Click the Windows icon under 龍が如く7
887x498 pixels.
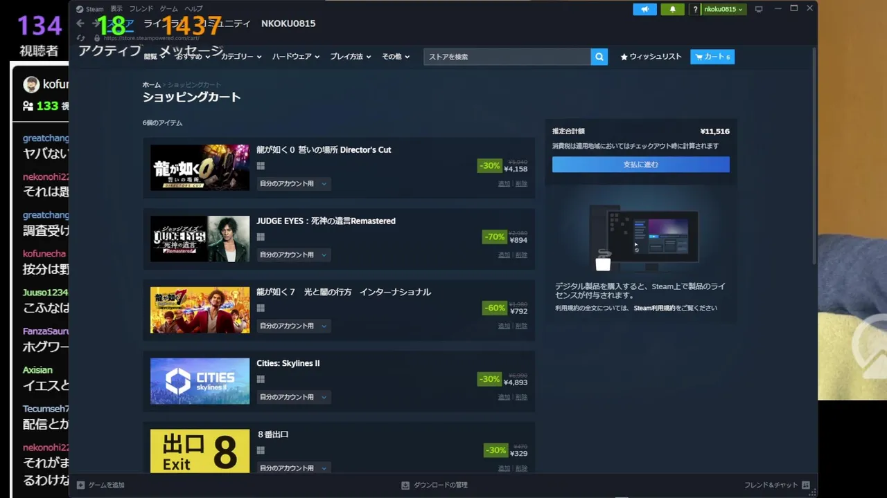point(261,308)
